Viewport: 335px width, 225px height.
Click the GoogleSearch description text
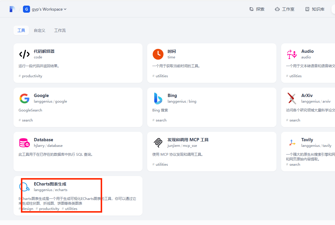coord(30,110)
